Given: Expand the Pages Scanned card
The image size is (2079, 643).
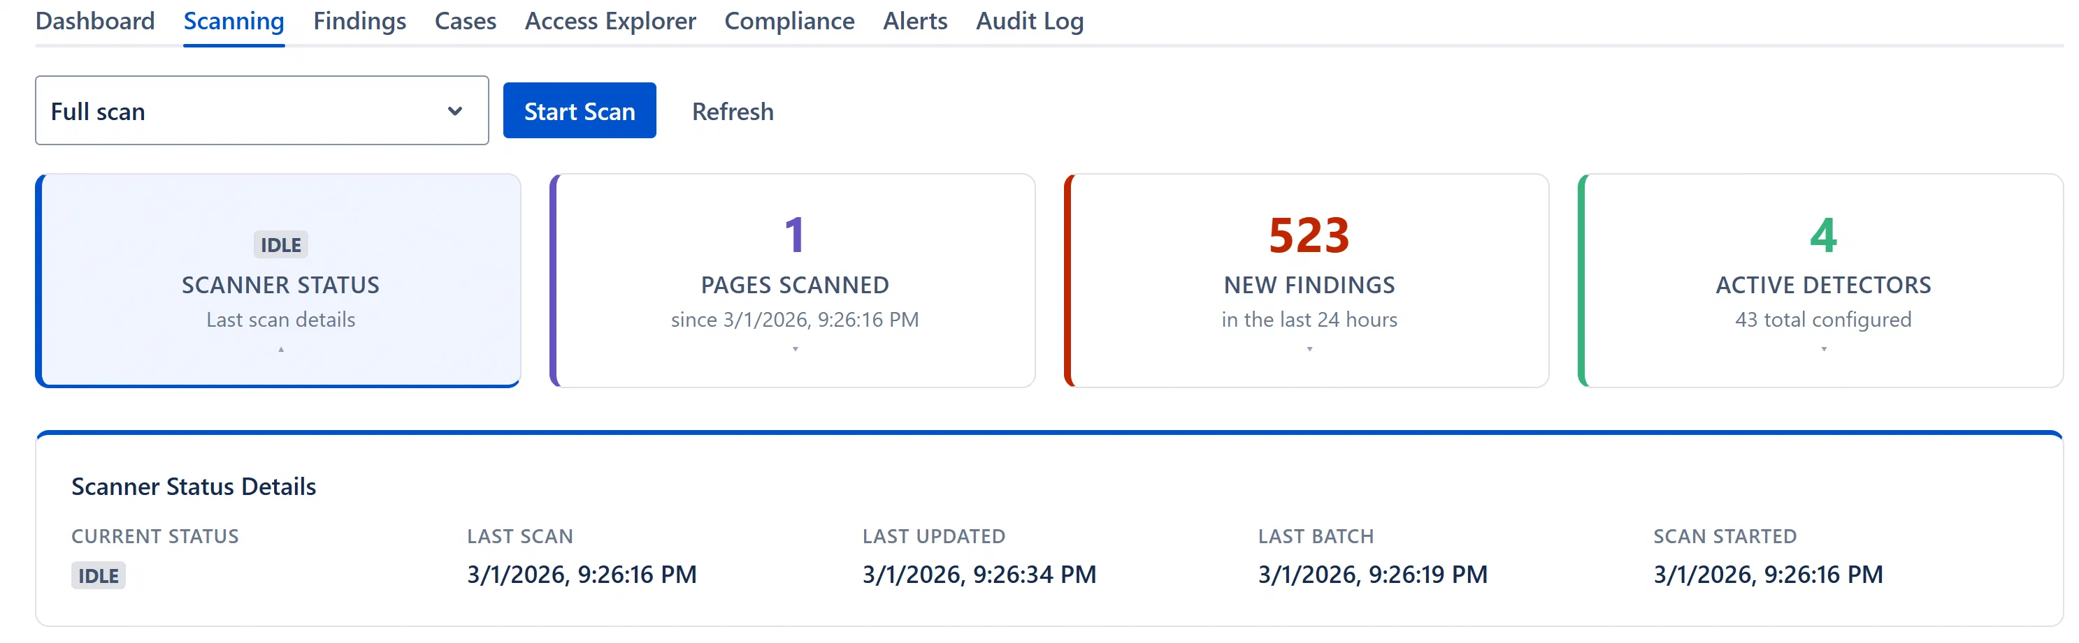Looking at the screenshot, I should 793,281.
